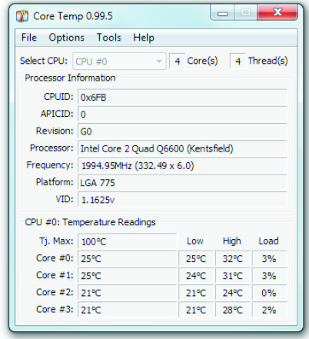Click Core #2 high temperature 24°C
The height and width of the screenshot is (339, 309).
tap(232, 293)
